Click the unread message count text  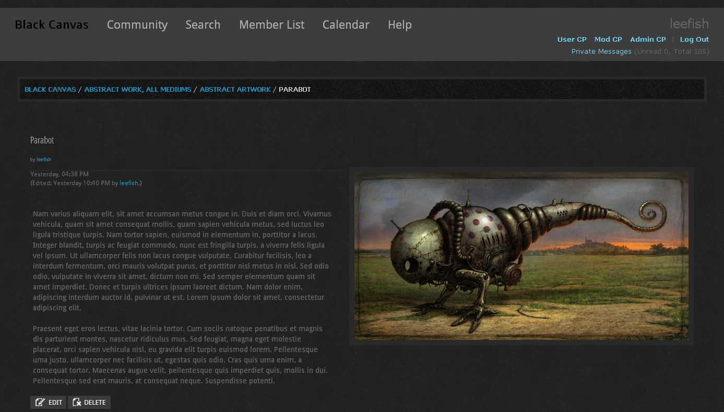671,51
